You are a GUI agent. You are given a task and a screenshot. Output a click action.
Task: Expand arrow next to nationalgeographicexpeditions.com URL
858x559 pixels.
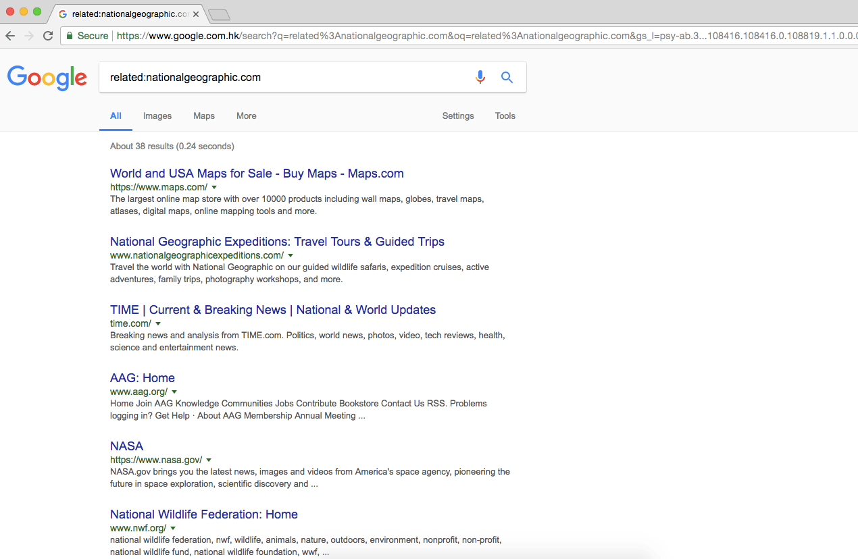(x=291, y=255)
